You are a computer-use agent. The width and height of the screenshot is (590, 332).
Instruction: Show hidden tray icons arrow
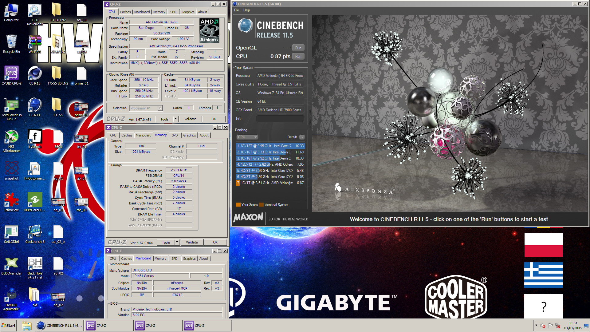tap(536, 325)
